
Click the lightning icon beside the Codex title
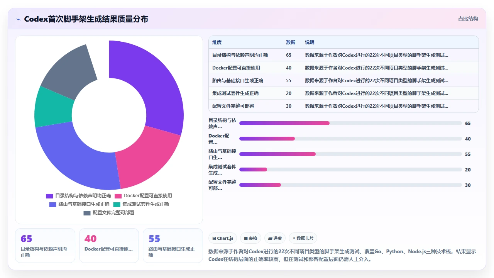(19, 19)
